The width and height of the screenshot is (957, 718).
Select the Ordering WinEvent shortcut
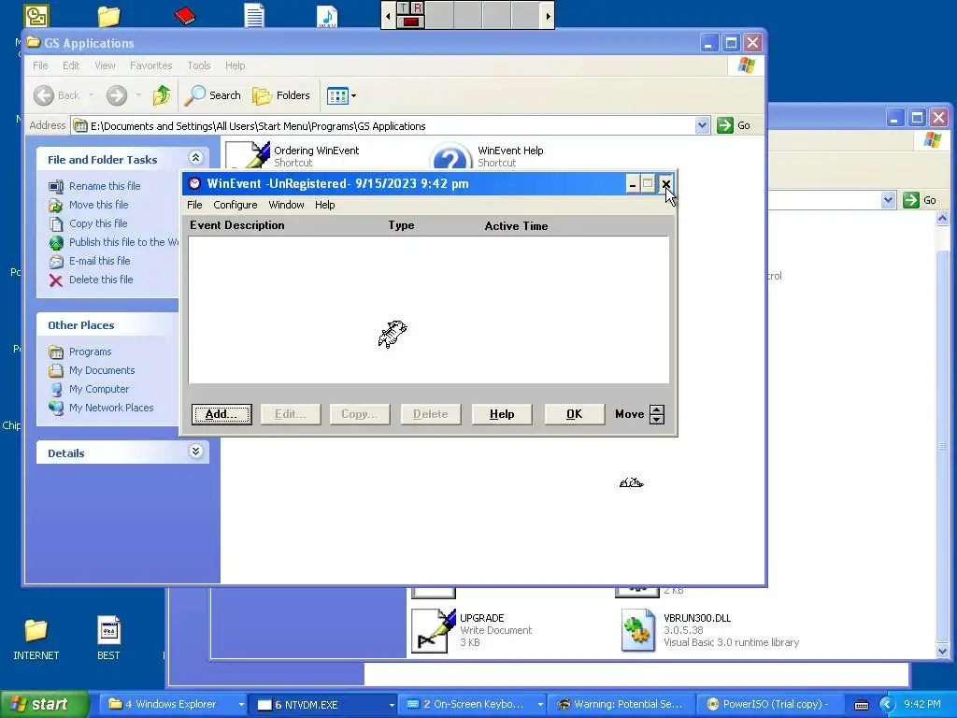pyautogui.click(x=293, y=155)
